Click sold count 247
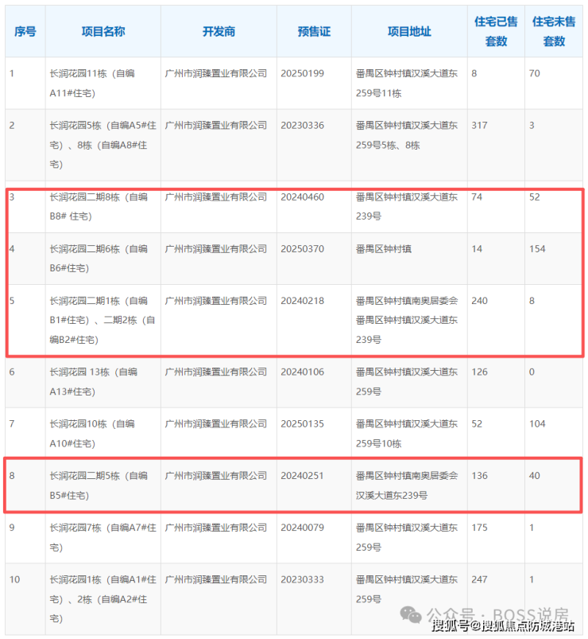This screenshot has height=639, width=588. [x=479, y=579]
